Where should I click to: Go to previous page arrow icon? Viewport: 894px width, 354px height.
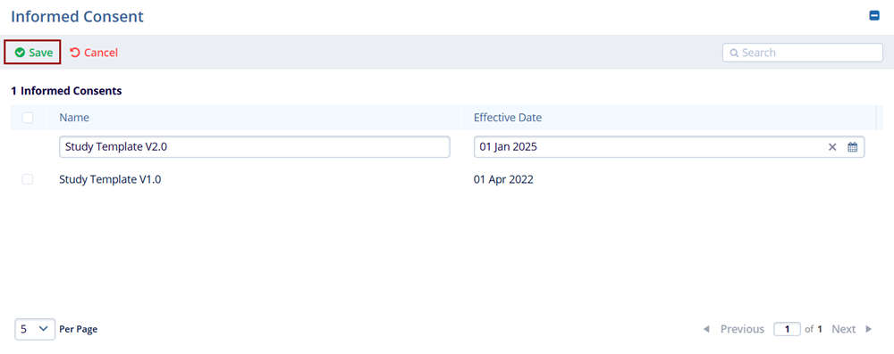(706, 329)
